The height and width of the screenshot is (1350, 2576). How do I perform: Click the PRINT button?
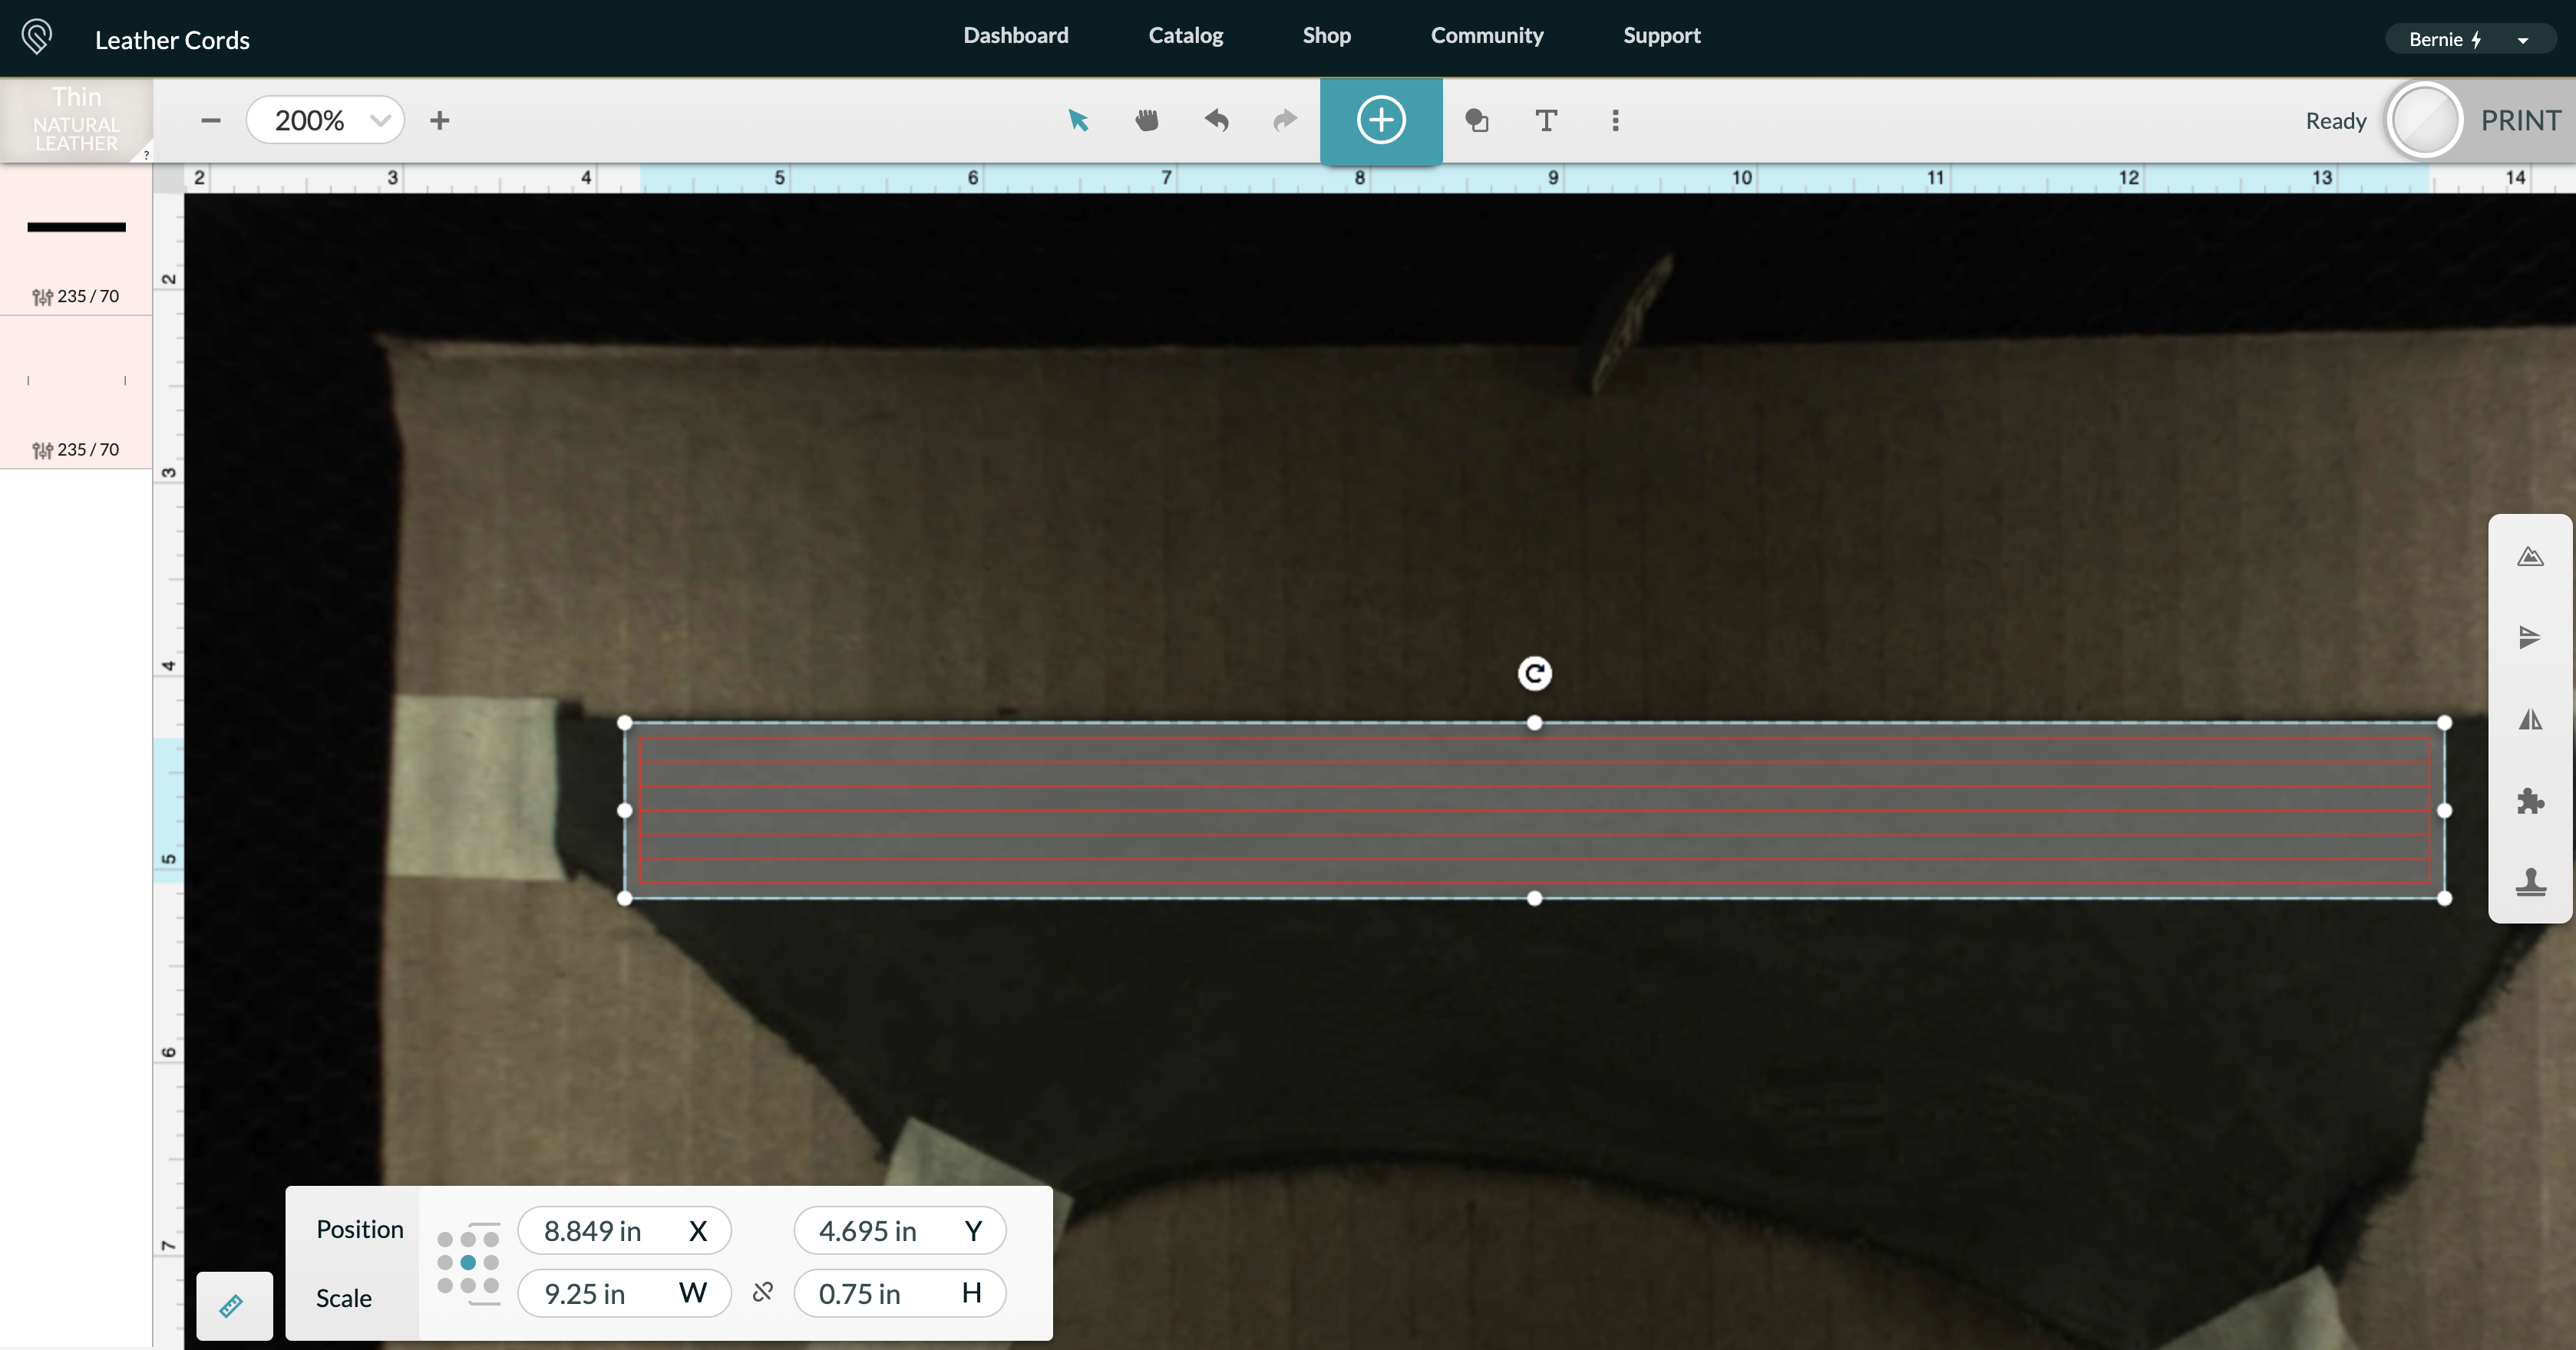[x=2520, y=121]
